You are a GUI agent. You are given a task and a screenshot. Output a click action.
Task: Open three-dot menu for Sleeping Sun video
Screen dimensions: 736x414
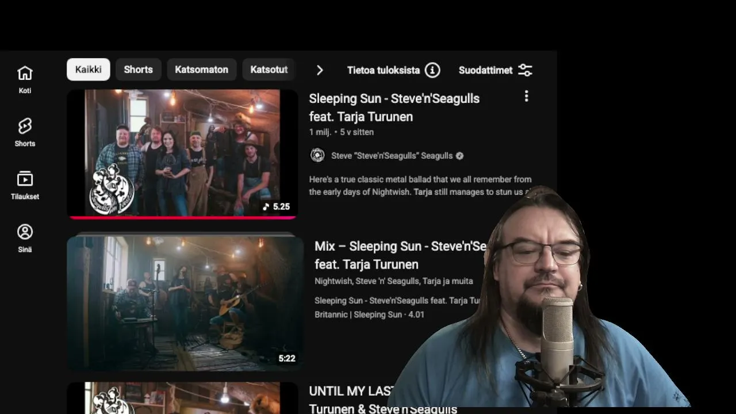click(526, 97)
